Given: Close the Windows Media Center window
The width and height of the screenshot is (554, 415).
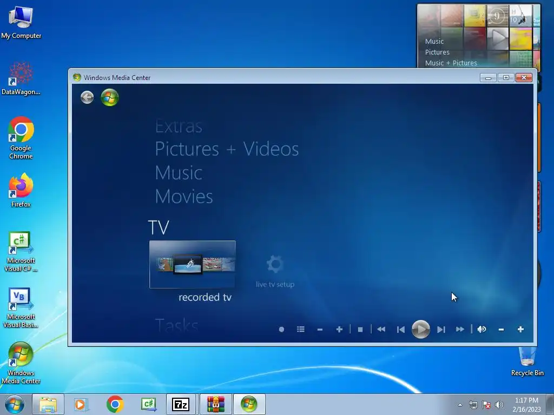Looking at the screenshot, I should pyautogui.click(x=524, y=78).
